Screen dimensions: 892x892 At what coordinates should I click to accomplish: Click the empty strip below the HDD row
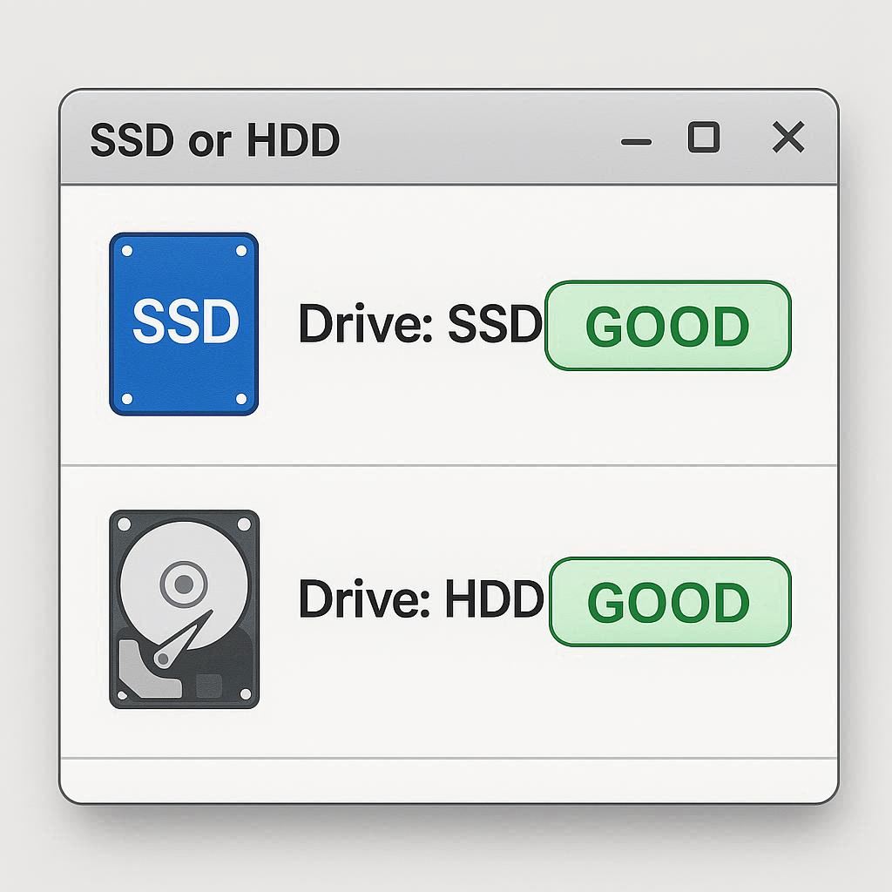(448, 778)
